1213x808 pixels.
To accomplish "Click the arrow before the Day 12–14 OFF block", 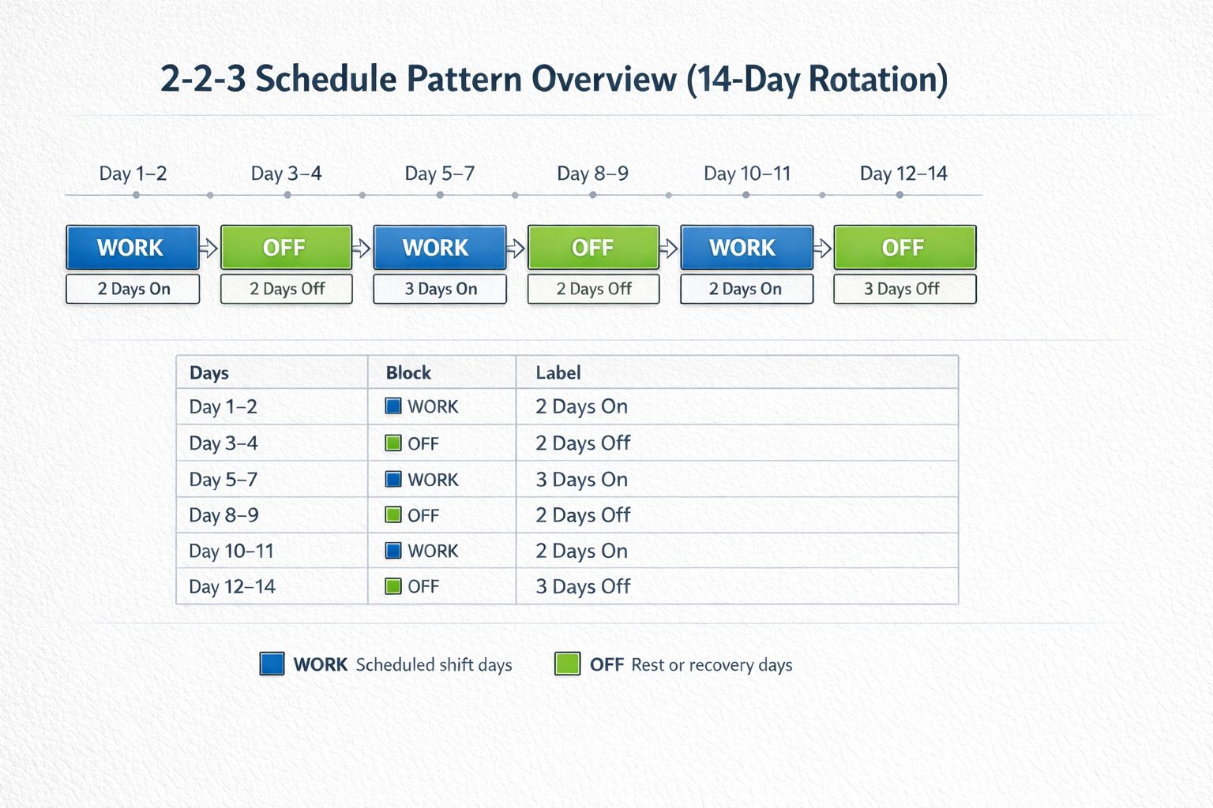I will pyautogui.click(x=823, y=249).
